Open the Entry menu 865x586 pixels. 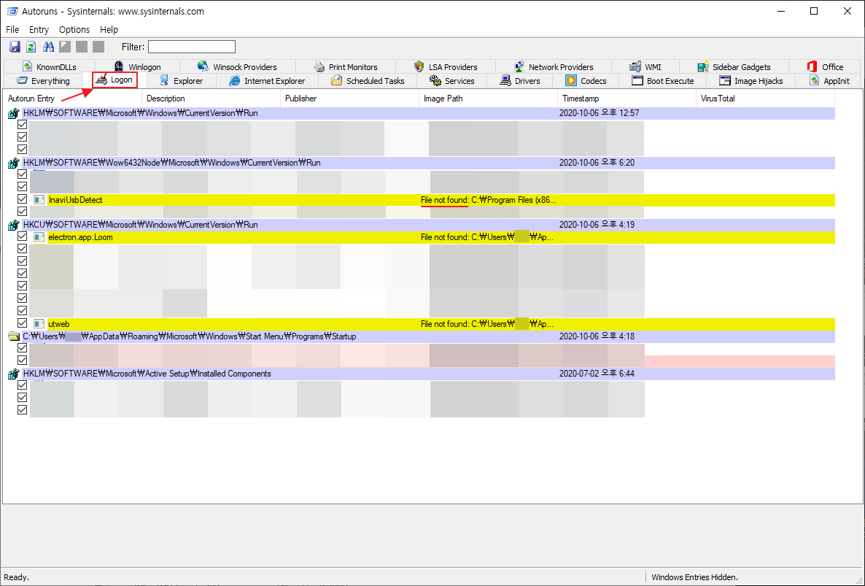39,29
